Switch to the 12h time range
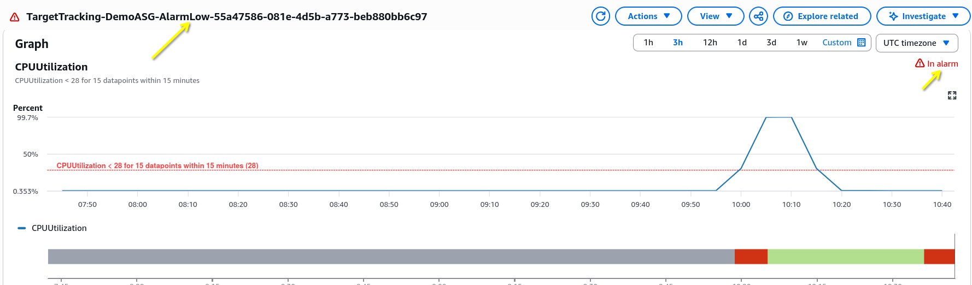The image size is (972, 285). [x=710, y=42]
